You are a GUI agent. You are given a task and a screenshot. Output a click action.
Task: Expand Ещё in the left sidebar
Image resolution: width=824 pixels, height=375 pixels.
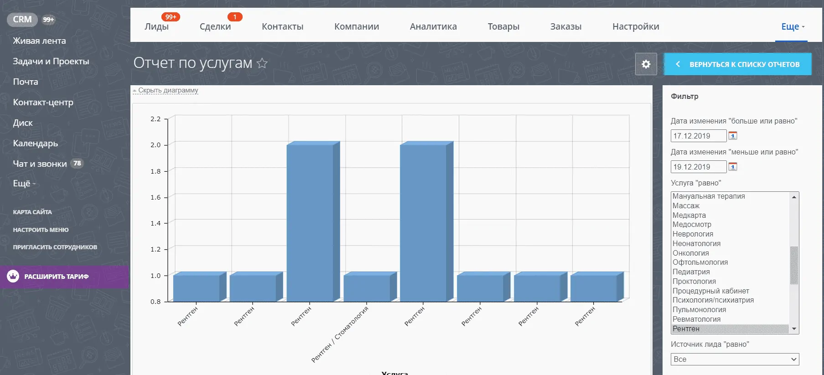coord(24,183)
